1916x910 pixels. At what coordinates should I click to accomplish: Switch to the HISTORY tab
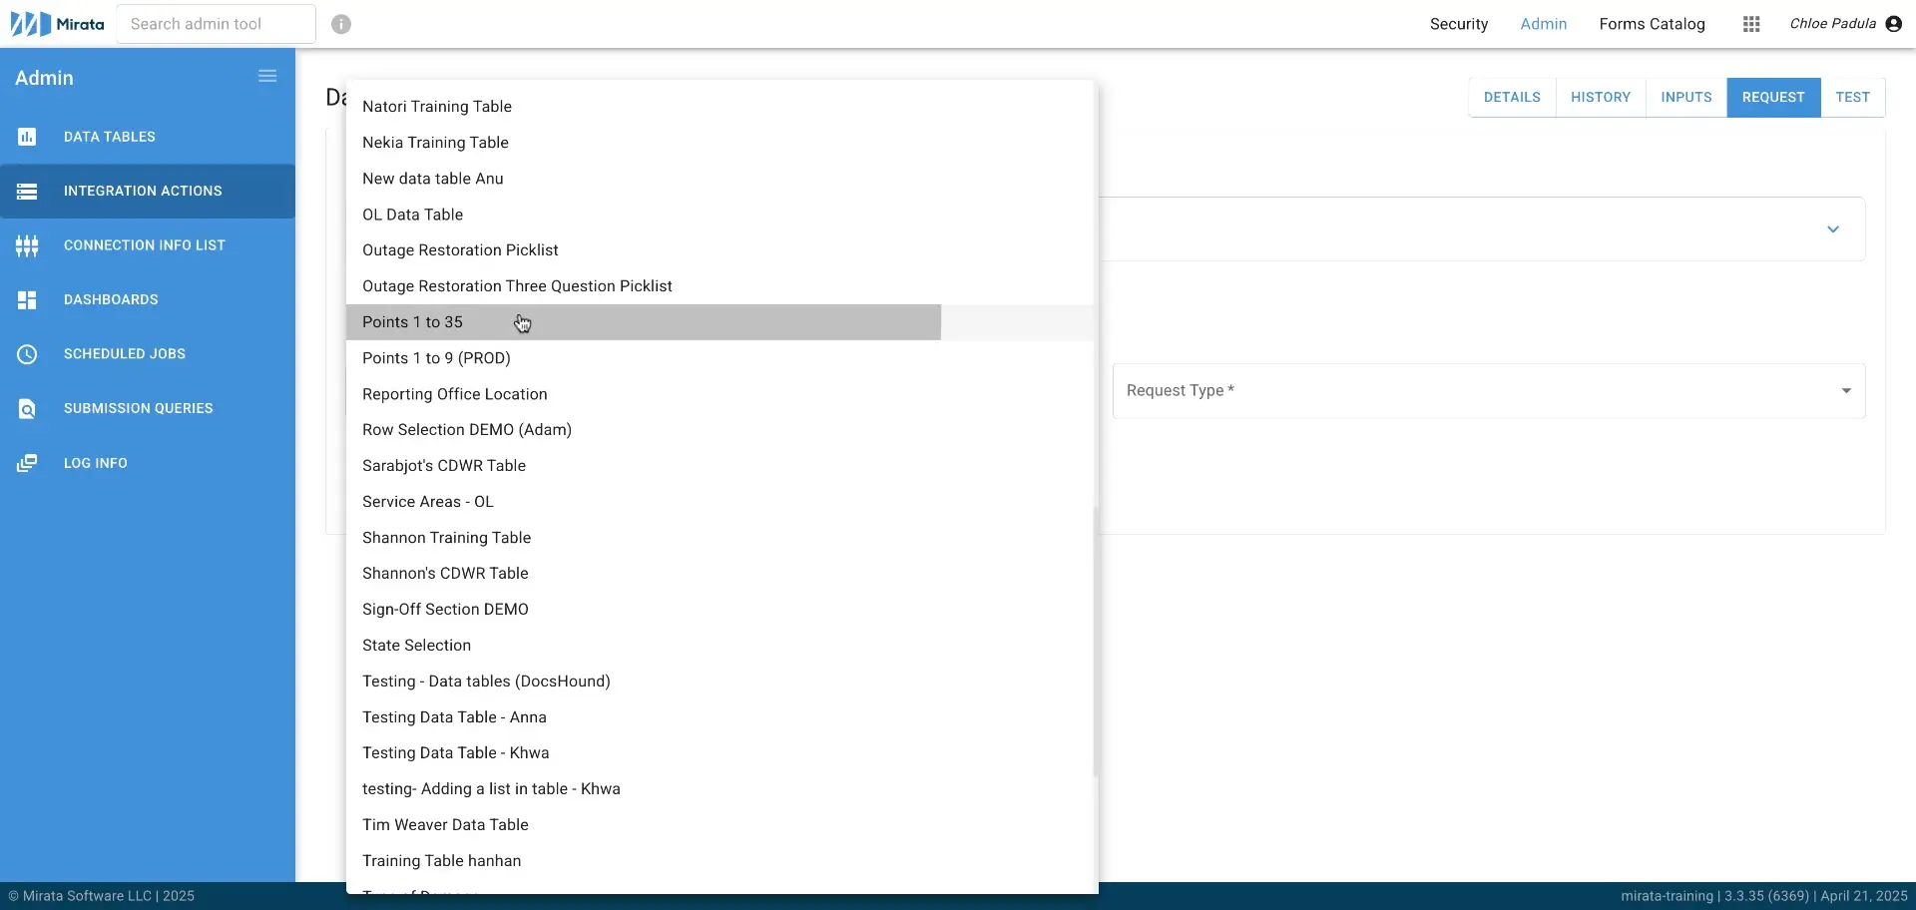pos(1601,97)
